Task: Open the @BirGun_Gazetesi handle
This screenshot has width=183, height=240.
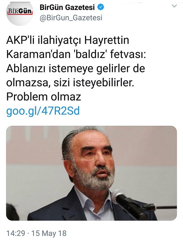Action: click(71, 18)
